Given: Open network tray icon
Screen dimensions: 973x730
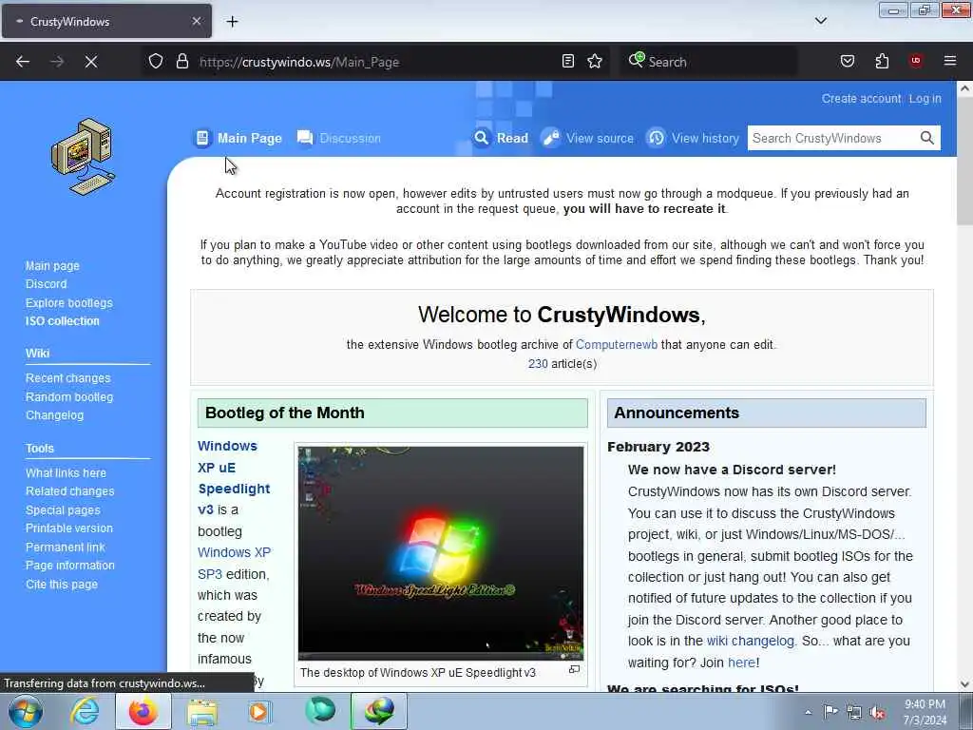Looking at the screenshot, I should coord(854,713).
